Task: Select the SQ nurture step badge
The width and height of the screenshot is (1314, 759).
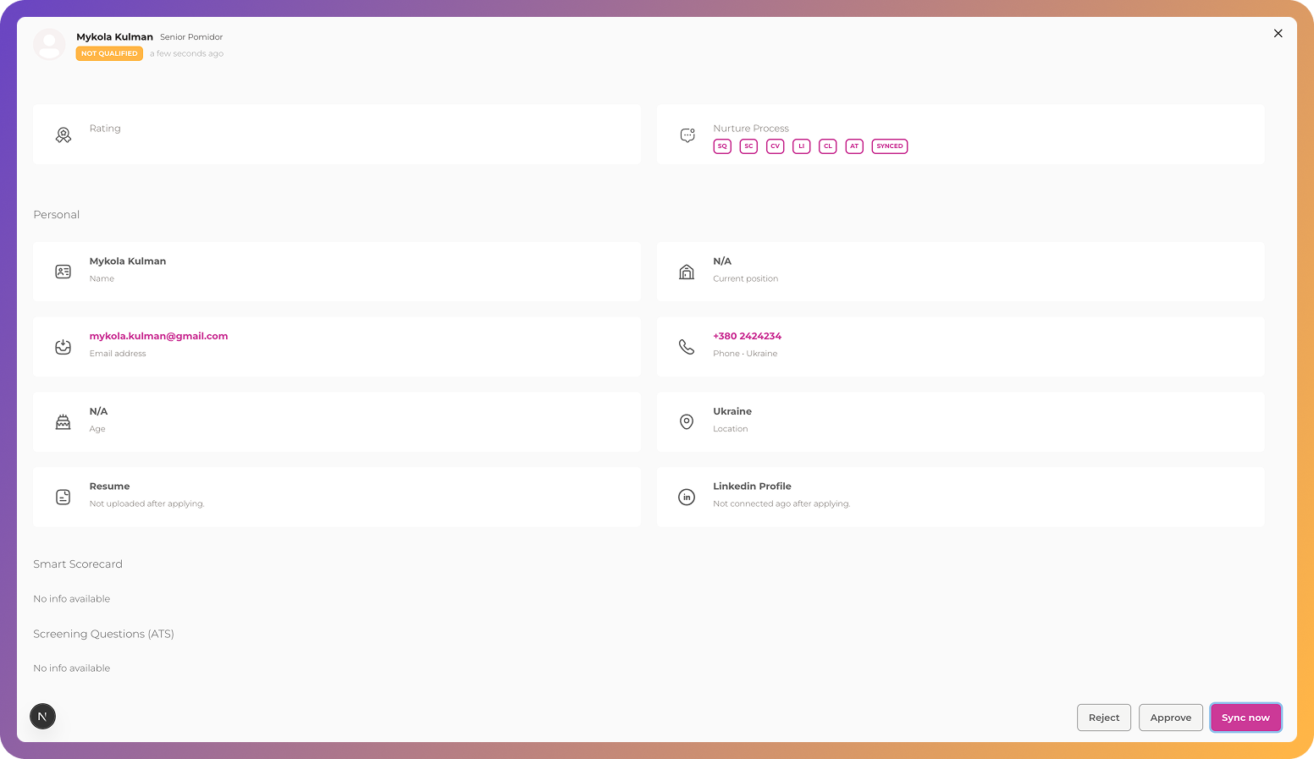Action: pyautogui.click(x=722, y=146)
